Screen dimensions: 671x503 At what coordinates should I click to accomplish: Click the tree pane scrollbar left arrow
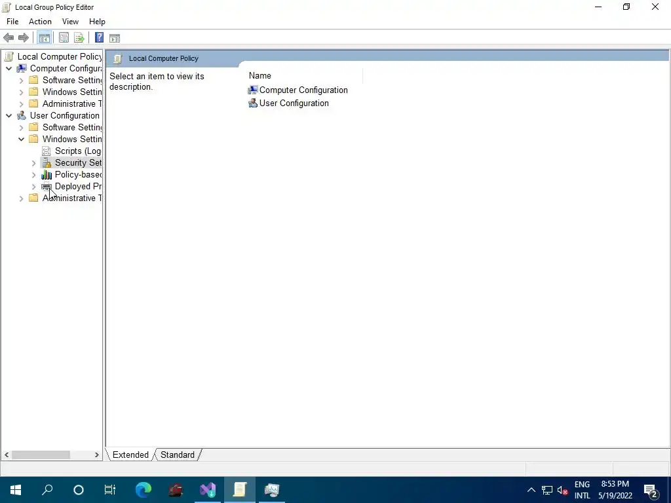(7, 455)
